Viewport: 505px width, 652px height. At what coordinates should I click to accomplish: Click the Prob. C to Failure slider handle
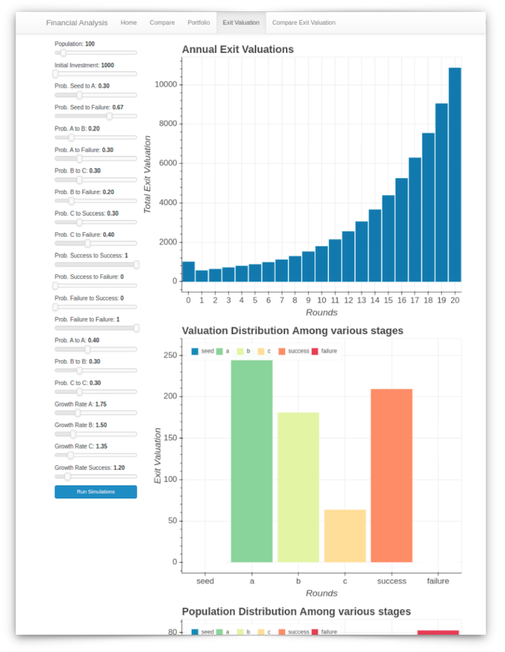point(87,244)
